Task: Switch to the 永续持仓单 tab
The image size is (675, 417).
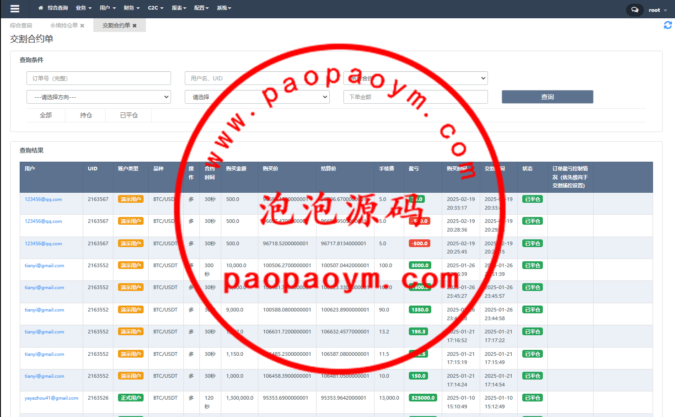Action: click(64, 26)
